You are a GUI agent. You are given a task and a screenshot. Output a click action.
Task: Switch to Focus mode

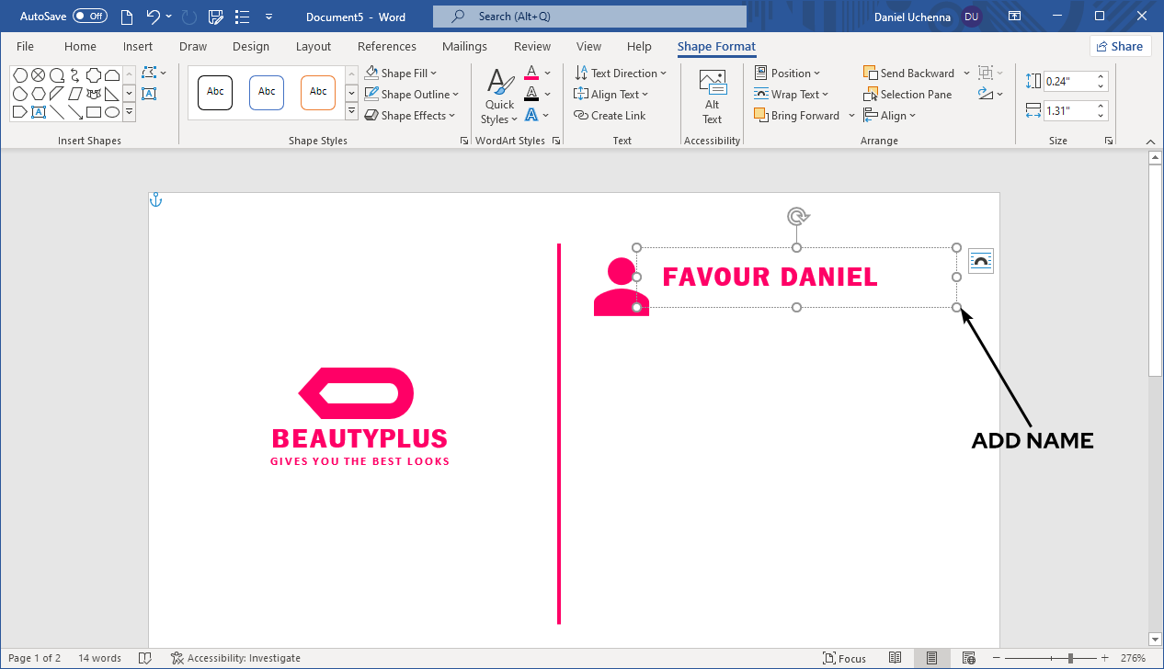pyautogui.click(x=844, y=658)
